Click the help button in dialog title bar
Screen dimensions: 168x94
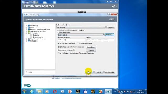109,14
